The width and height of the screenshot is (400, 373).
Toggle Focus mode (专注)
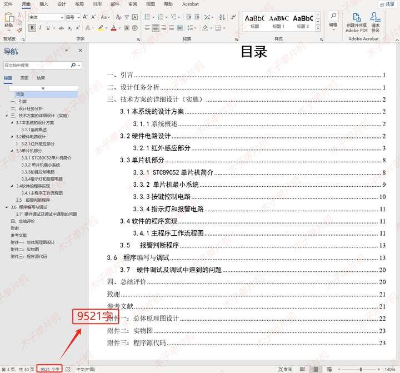284,370
